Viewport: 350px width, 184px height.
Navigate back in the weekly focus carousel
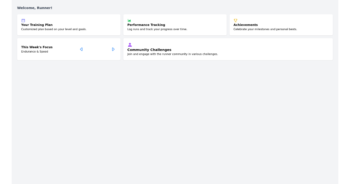81,49
